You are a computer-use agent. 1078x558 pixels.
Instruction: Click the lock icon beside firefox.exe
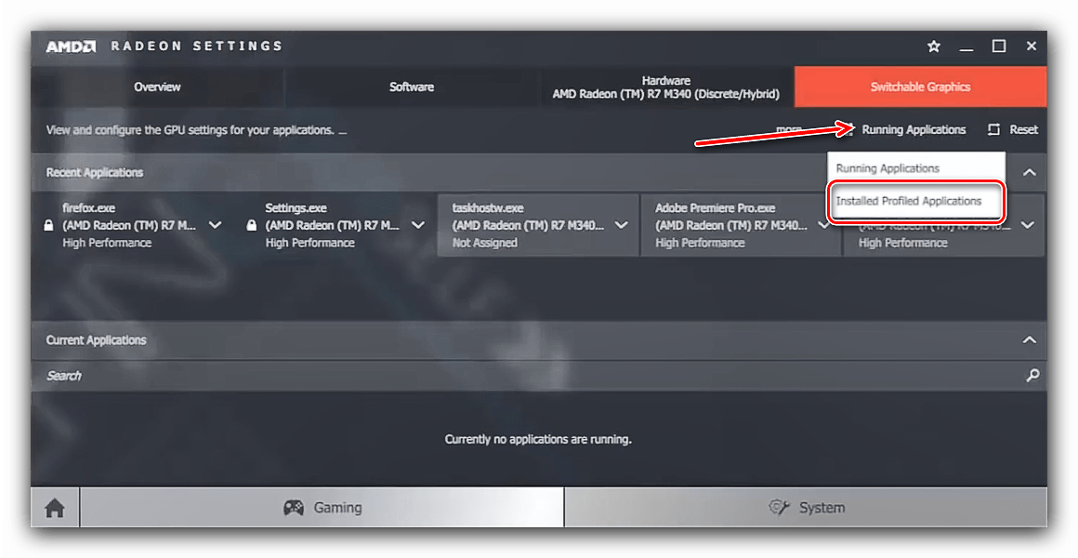pyautogui.click(x=48, y=225)
